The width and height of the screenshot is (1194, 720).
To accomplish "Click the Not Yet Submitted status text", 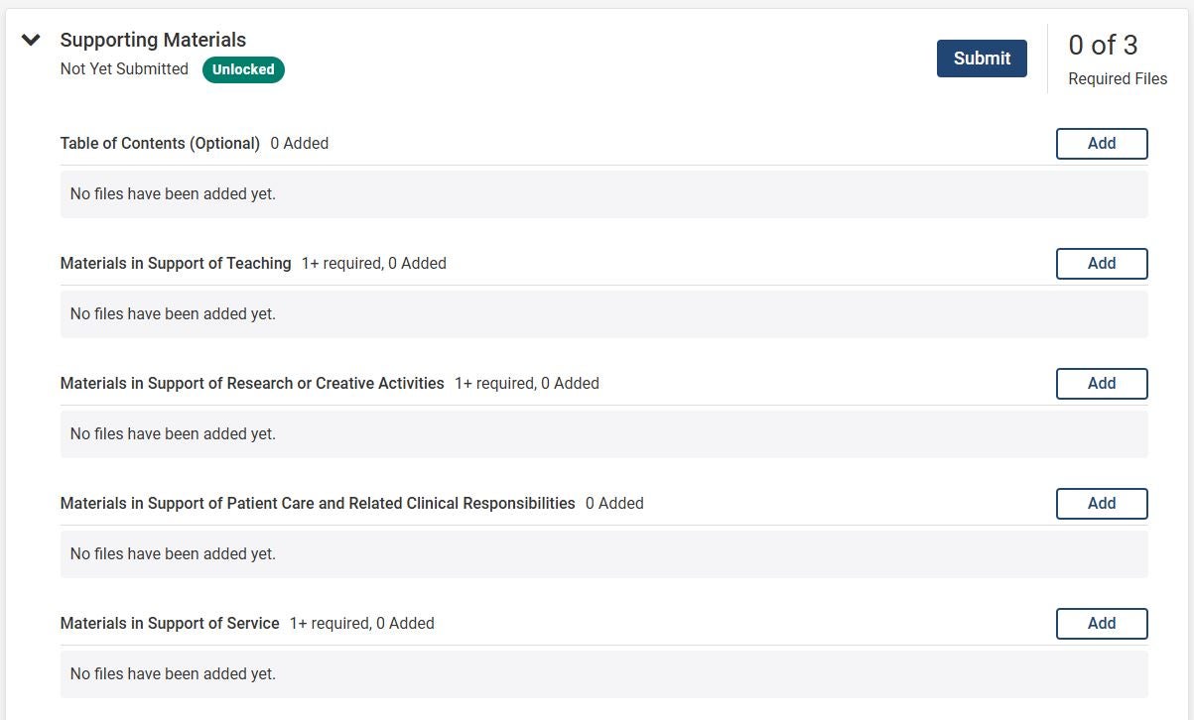I will [124, 69].
